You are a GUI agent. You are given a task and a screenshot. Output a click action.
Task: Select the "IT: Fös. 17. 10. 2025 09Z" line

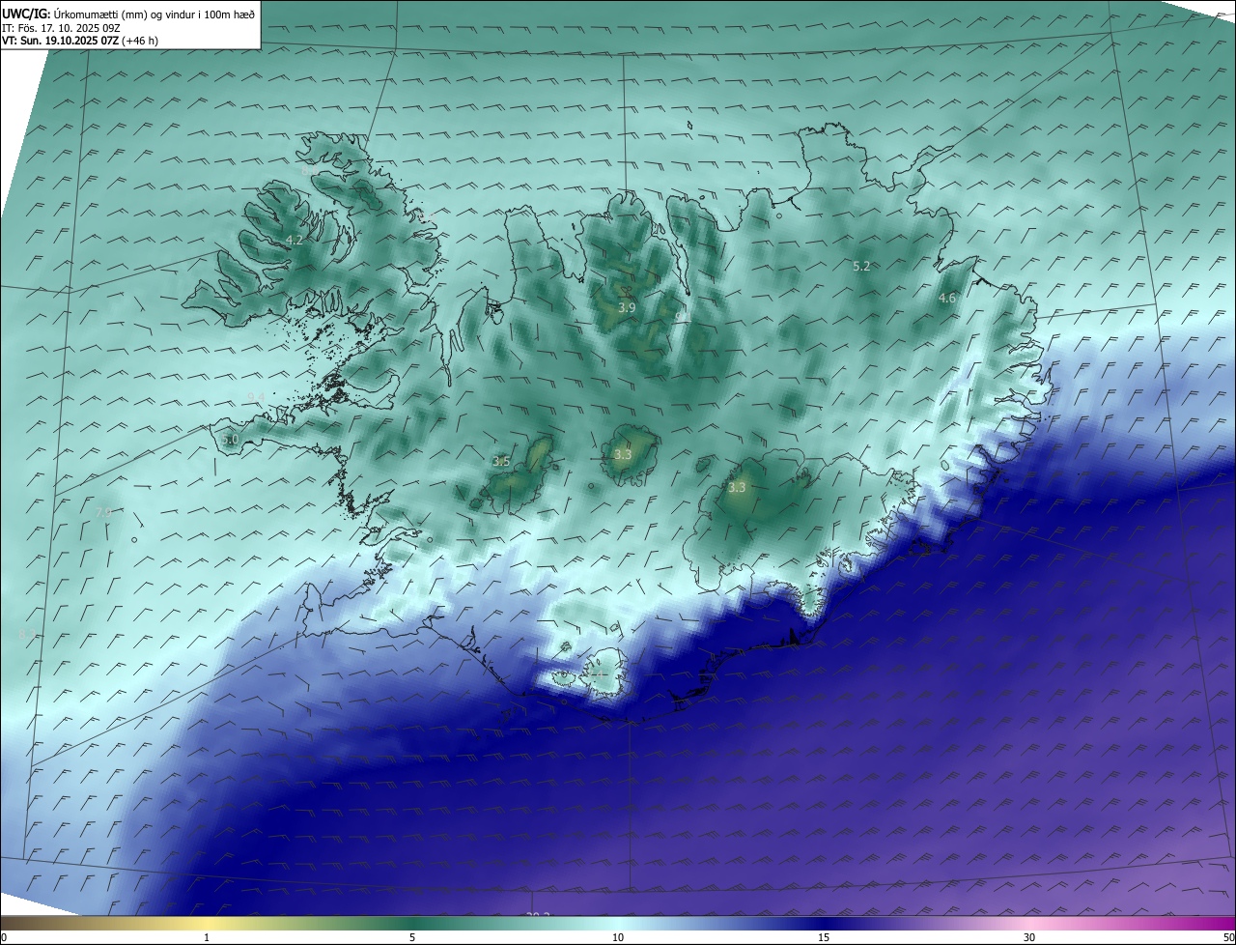click(x=61, y=28)
